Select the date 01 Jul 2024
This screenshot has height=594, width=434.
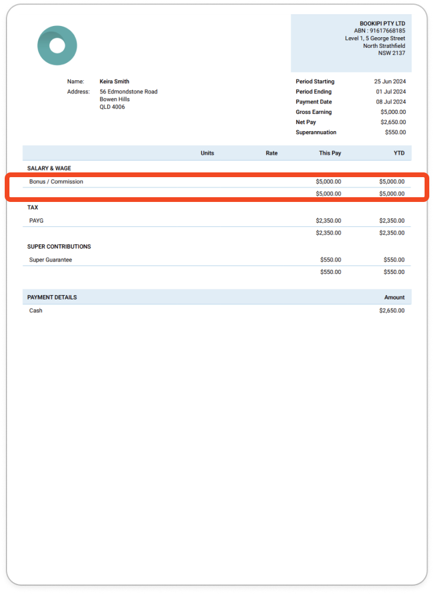391,92
